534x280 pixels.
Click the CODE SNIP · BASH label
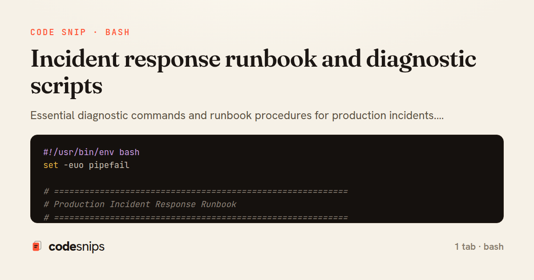[x=80, y=32]
